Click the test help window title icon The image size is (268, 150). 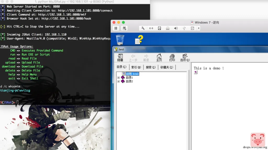pos(116,49)
